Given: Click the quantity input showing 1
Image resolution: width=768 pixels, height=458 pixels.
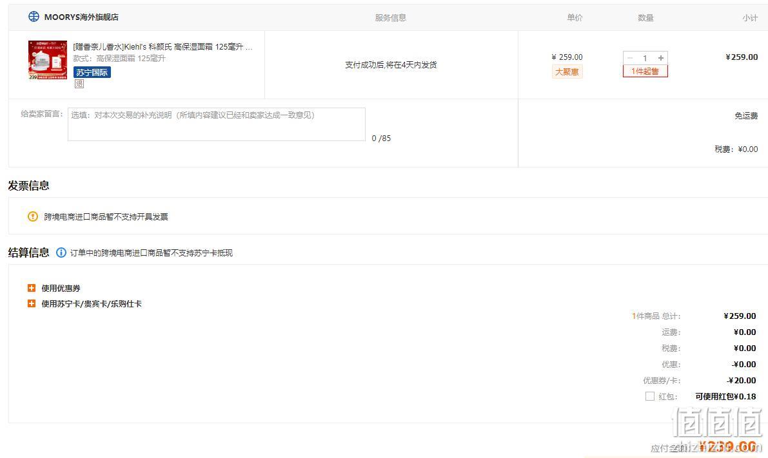Looking at the screenshot, I should pos(645,58).
